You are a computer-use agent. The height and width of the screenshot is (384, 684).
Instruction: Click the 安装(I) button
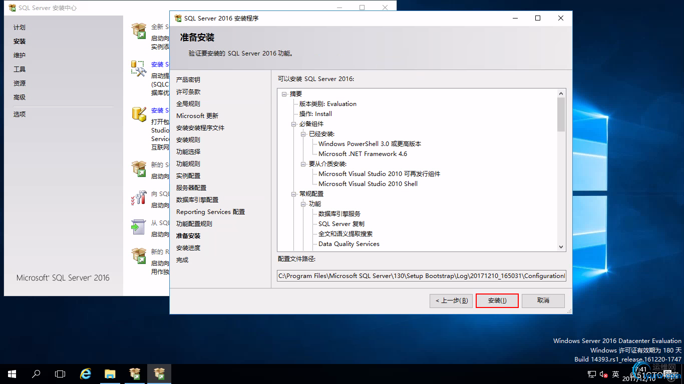pos(497,300)
